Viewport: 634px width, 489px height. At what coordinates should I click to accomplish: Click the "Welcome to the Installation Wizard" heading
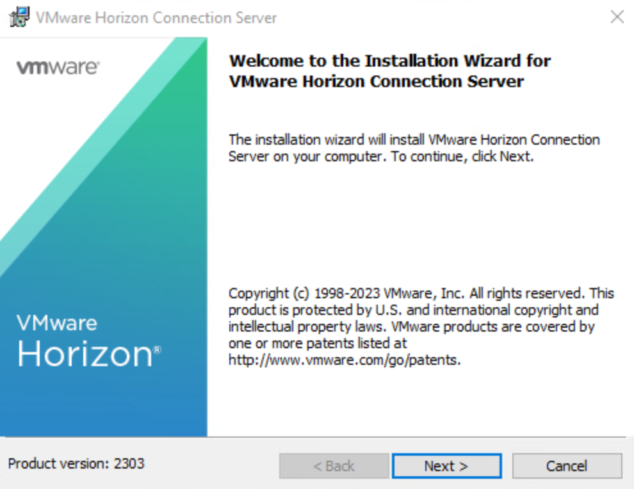point(389,61)
